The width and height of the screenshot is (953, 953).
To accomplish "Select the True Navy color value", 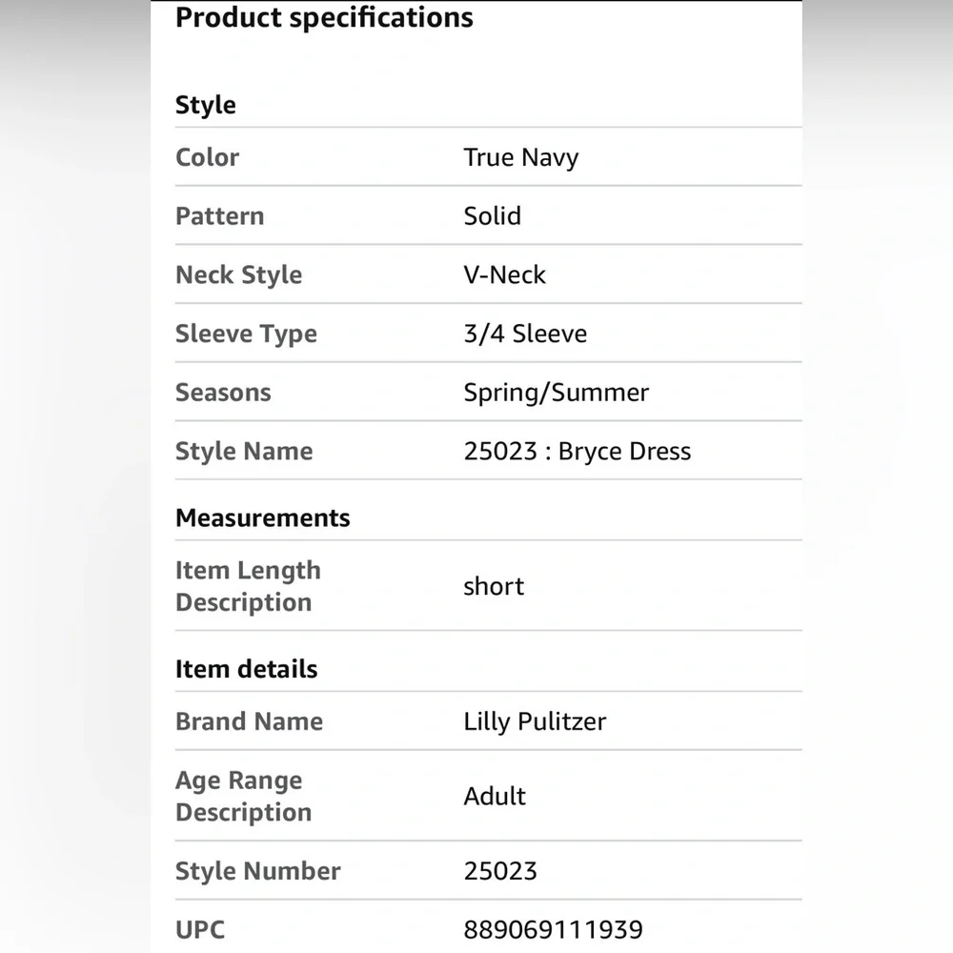I will (x=520, y=157).
